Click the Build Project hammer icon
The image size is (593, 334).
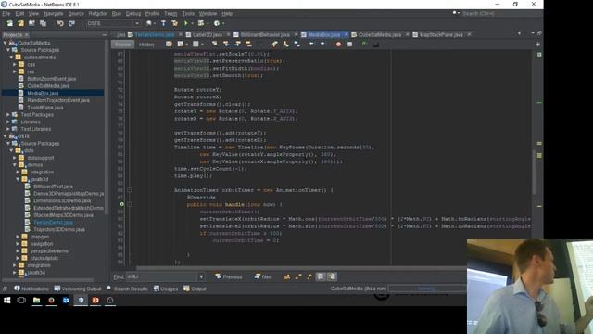pyautogui.click(x=163, y=23)
